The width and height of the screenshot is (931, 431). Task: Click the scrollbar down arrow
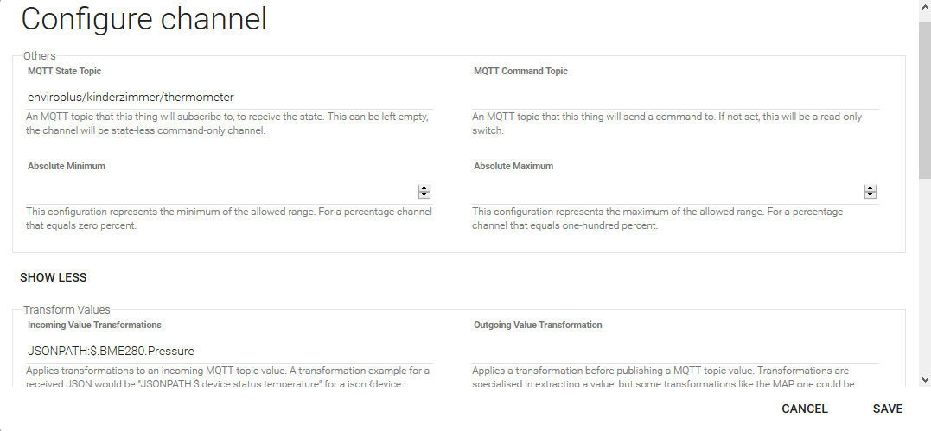[924, 379]
